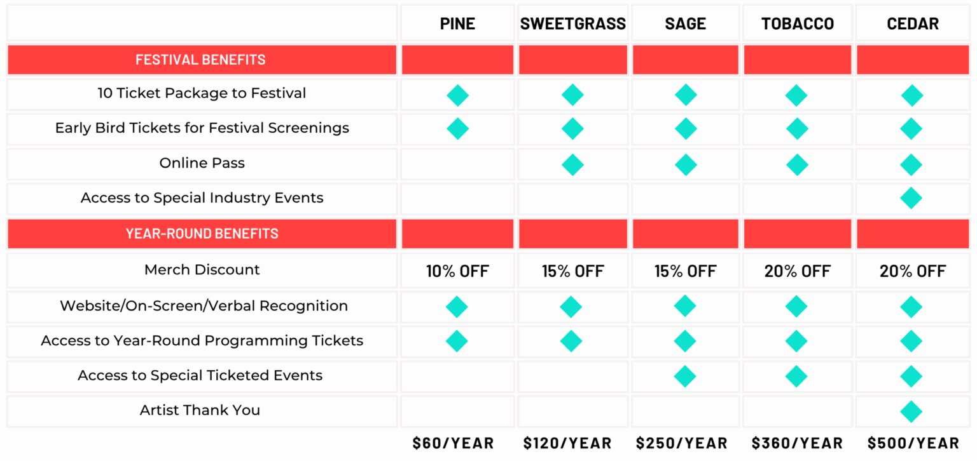
Task: Select the PINE tier column header
Action: click(457, 24)
